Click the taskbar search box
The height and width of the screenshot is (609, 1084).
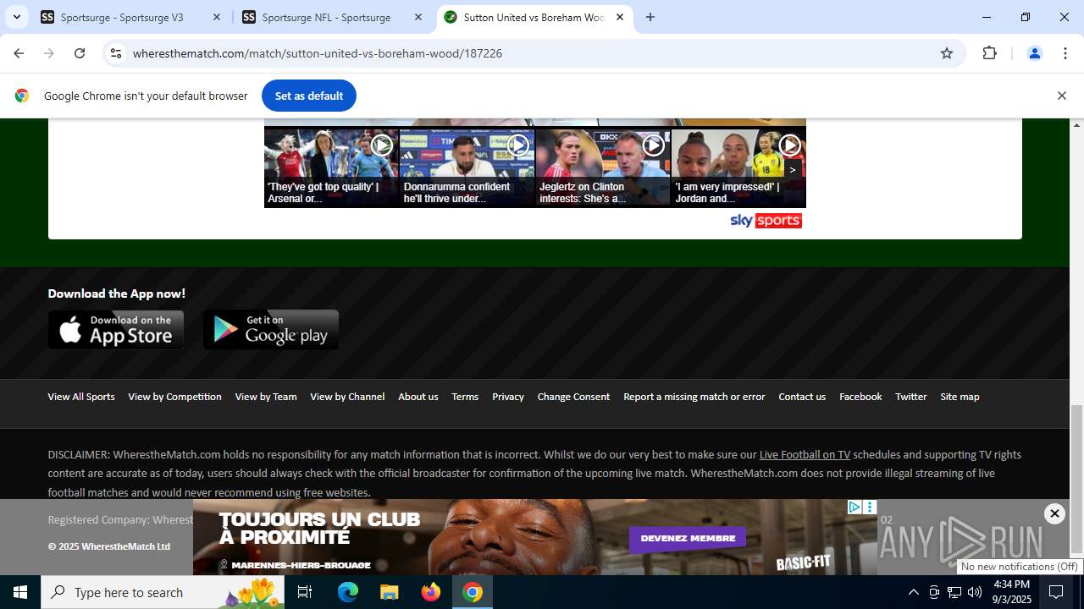click(163, 592)
